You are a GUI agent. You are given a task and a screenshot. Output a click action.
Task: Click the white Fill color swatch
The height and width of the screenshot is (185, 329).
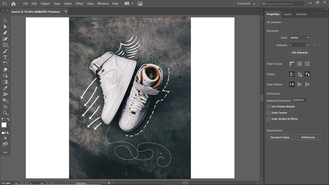pyautogui.click(x=4, y=125)
